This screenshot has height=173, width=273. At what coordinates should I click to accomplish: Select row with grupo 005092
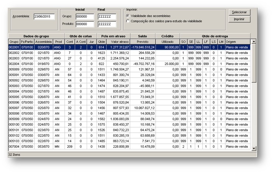[129, 80]
